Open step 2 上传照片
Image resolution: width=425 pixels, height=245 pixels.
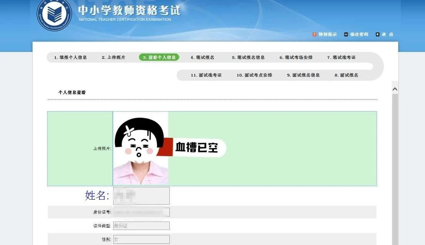point(114,57)
